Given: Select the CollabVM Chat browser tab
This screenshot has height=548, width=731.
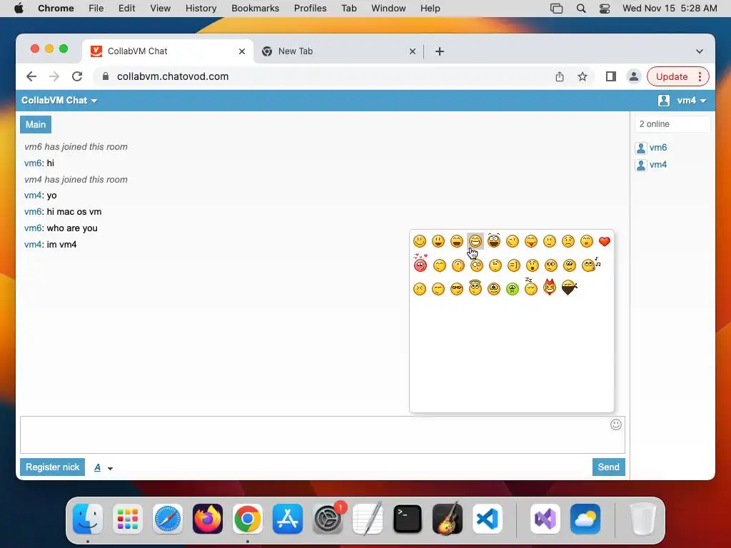Looking at the screenshot, I should pyautogui.click(x=168, y=51).
